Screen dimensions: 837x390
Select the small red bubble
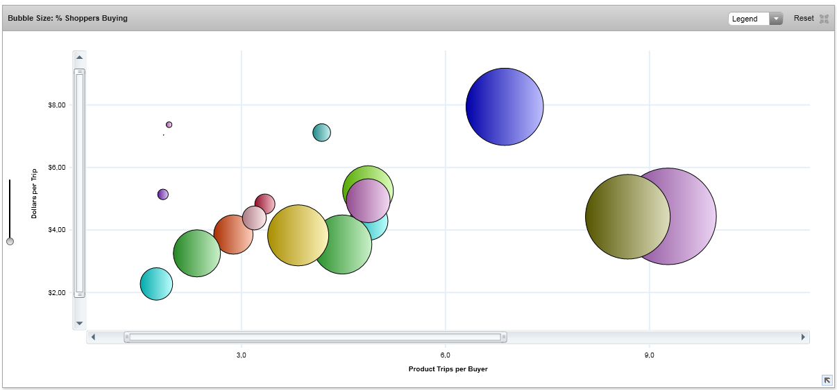tap(266, 202)
